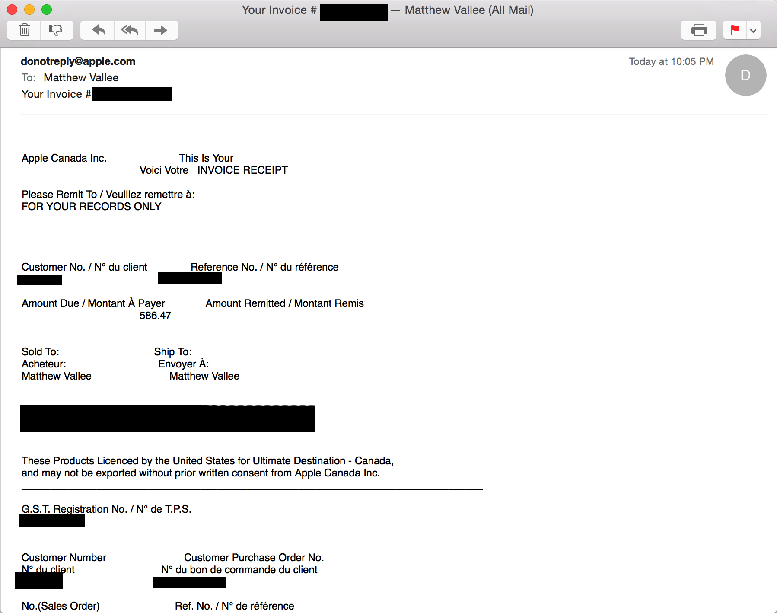The width and height of the screenshot is (777, 613).
Task: Click 'Today at 10:05 PM' timestamp
Action: (x=671, y=61)
